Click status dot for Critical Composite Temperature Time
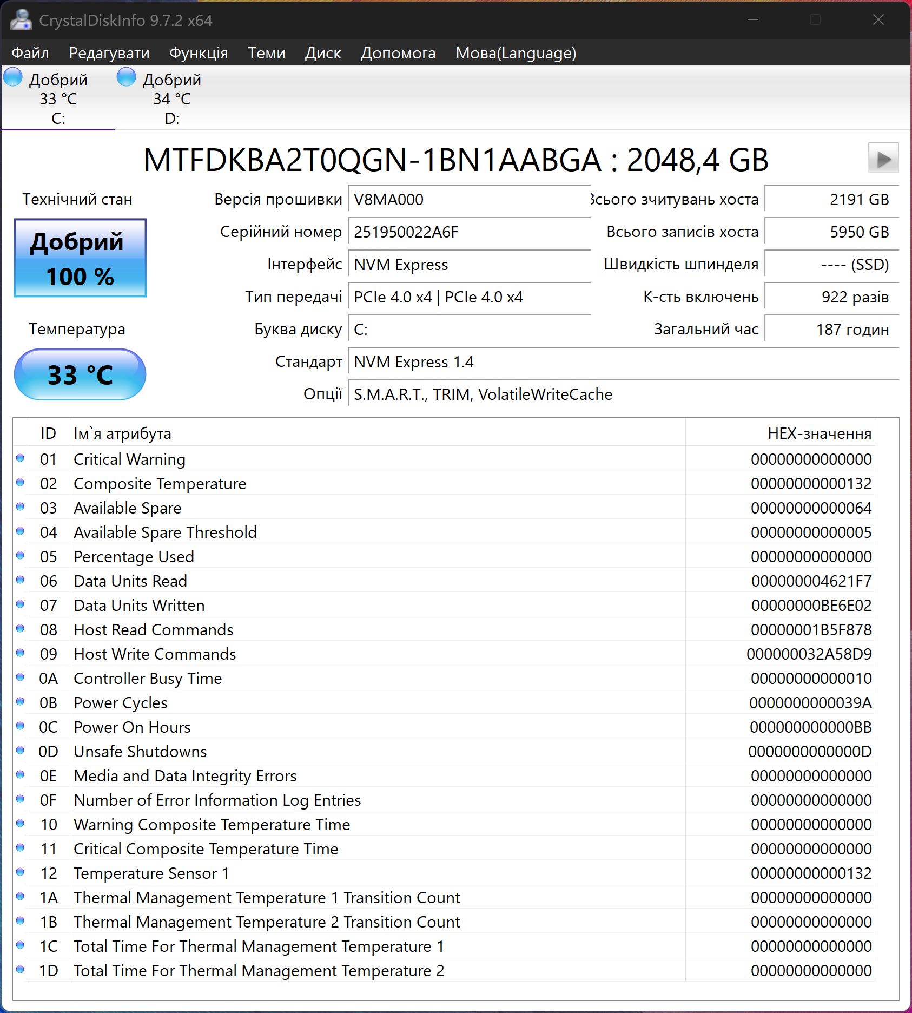912x1013 pixels. [20, 848]
